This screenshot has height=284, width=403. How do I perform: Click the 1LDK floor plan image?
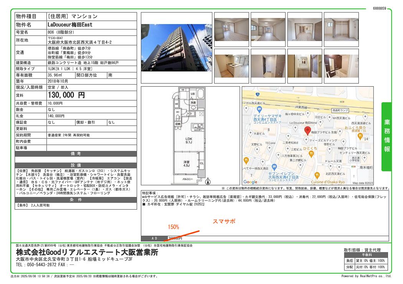click(x=190, y=136)
